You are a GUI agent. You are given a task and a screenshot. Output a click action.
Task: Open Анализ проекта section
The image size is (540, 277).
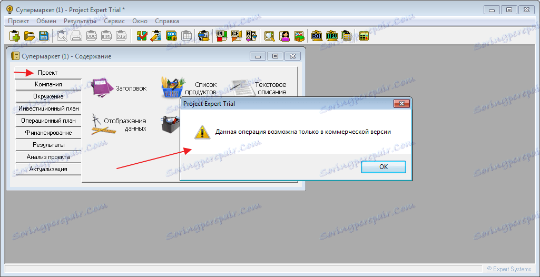pos(48,157)
